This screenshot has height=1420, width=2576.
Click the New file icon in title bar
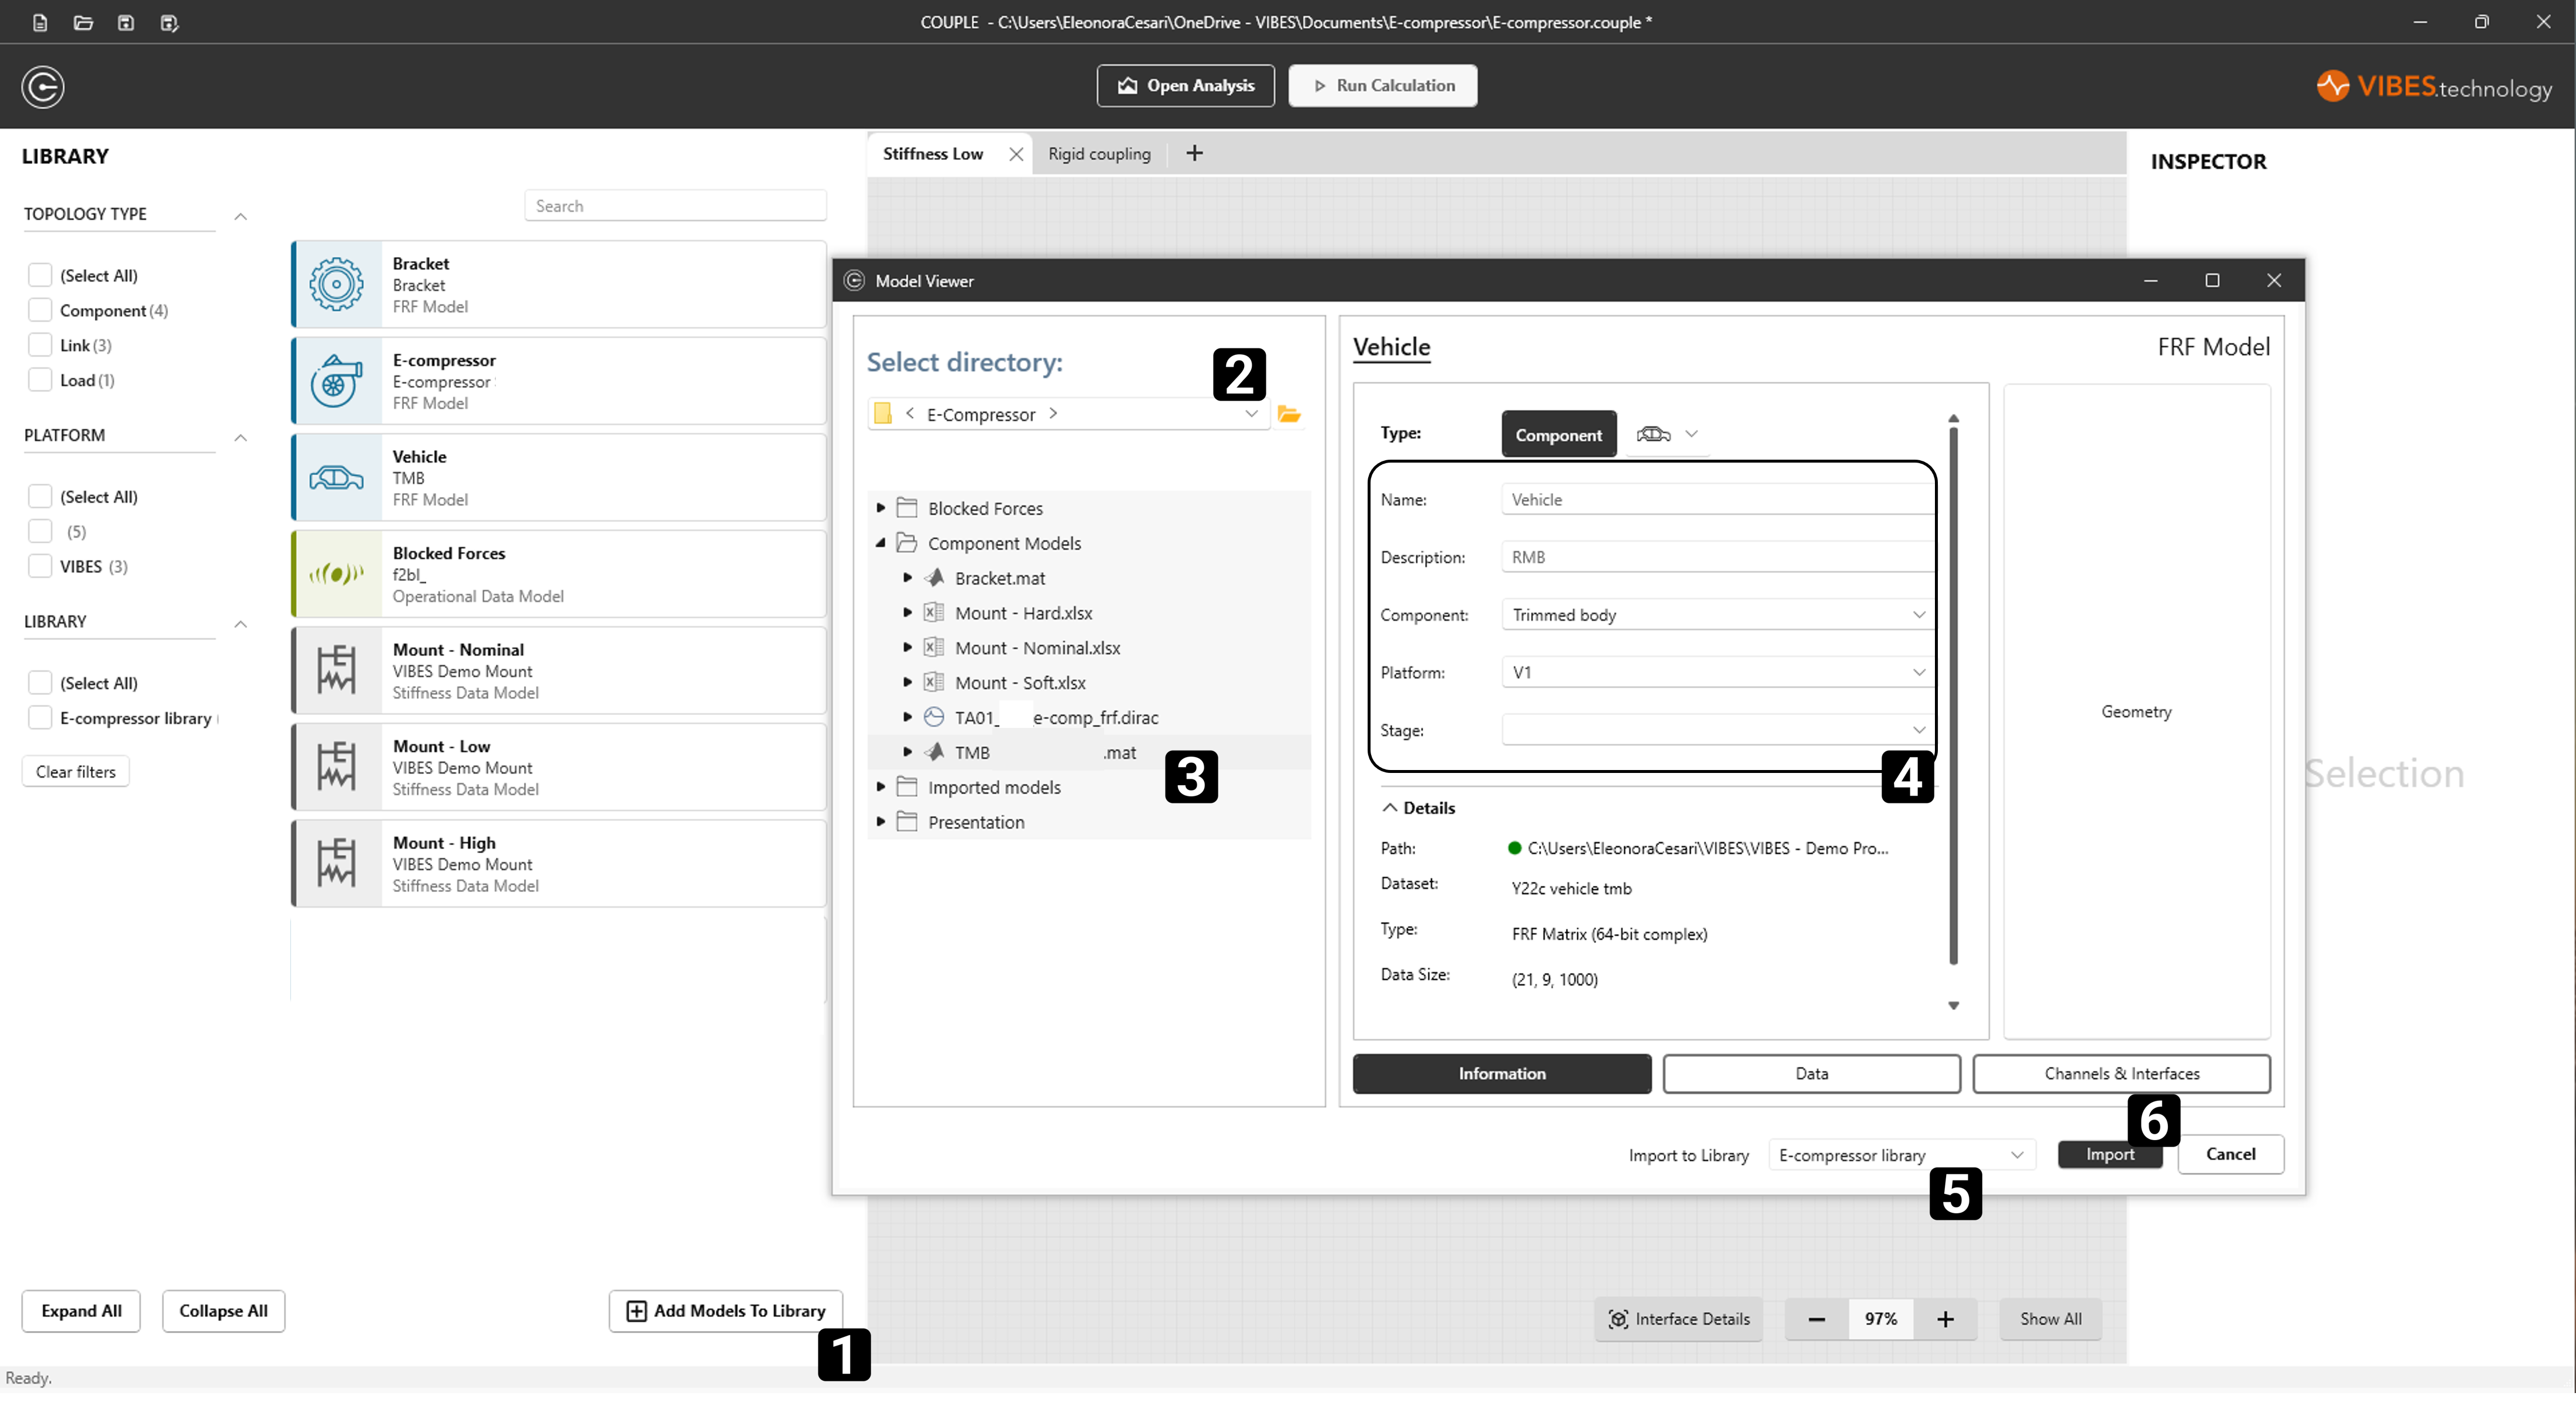pos(40,22)
